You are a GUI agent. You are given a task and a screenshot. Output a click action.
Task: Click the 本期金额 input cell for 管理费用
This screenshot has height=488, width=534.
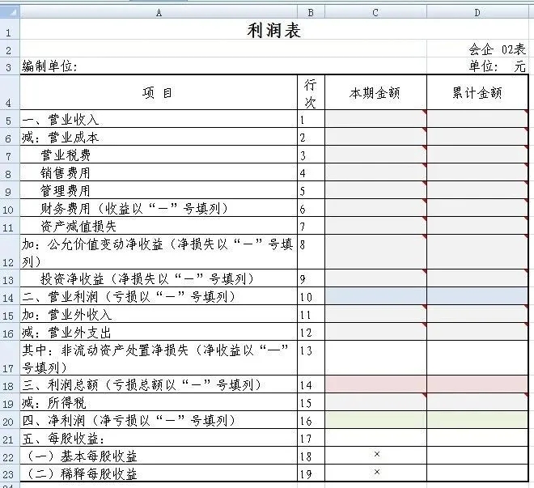[x=375, y=189]
